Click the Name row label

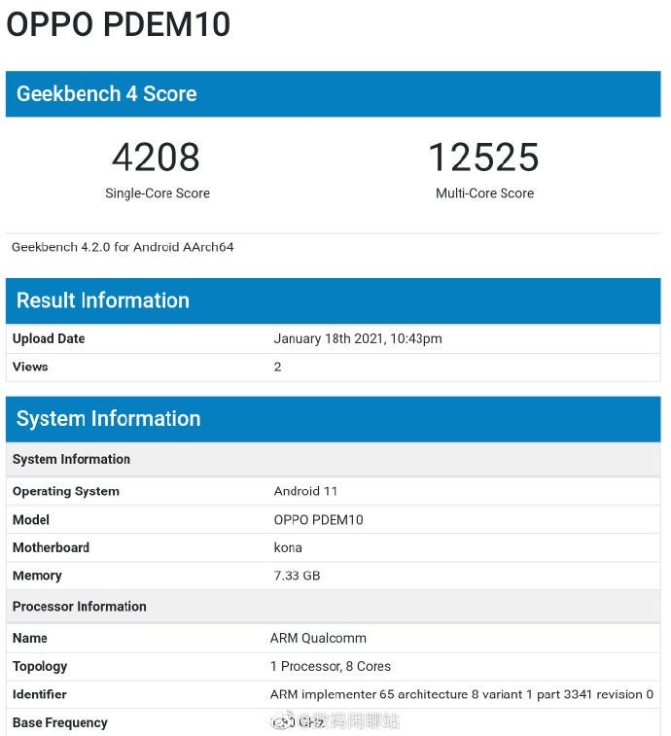tap(30, 638)
